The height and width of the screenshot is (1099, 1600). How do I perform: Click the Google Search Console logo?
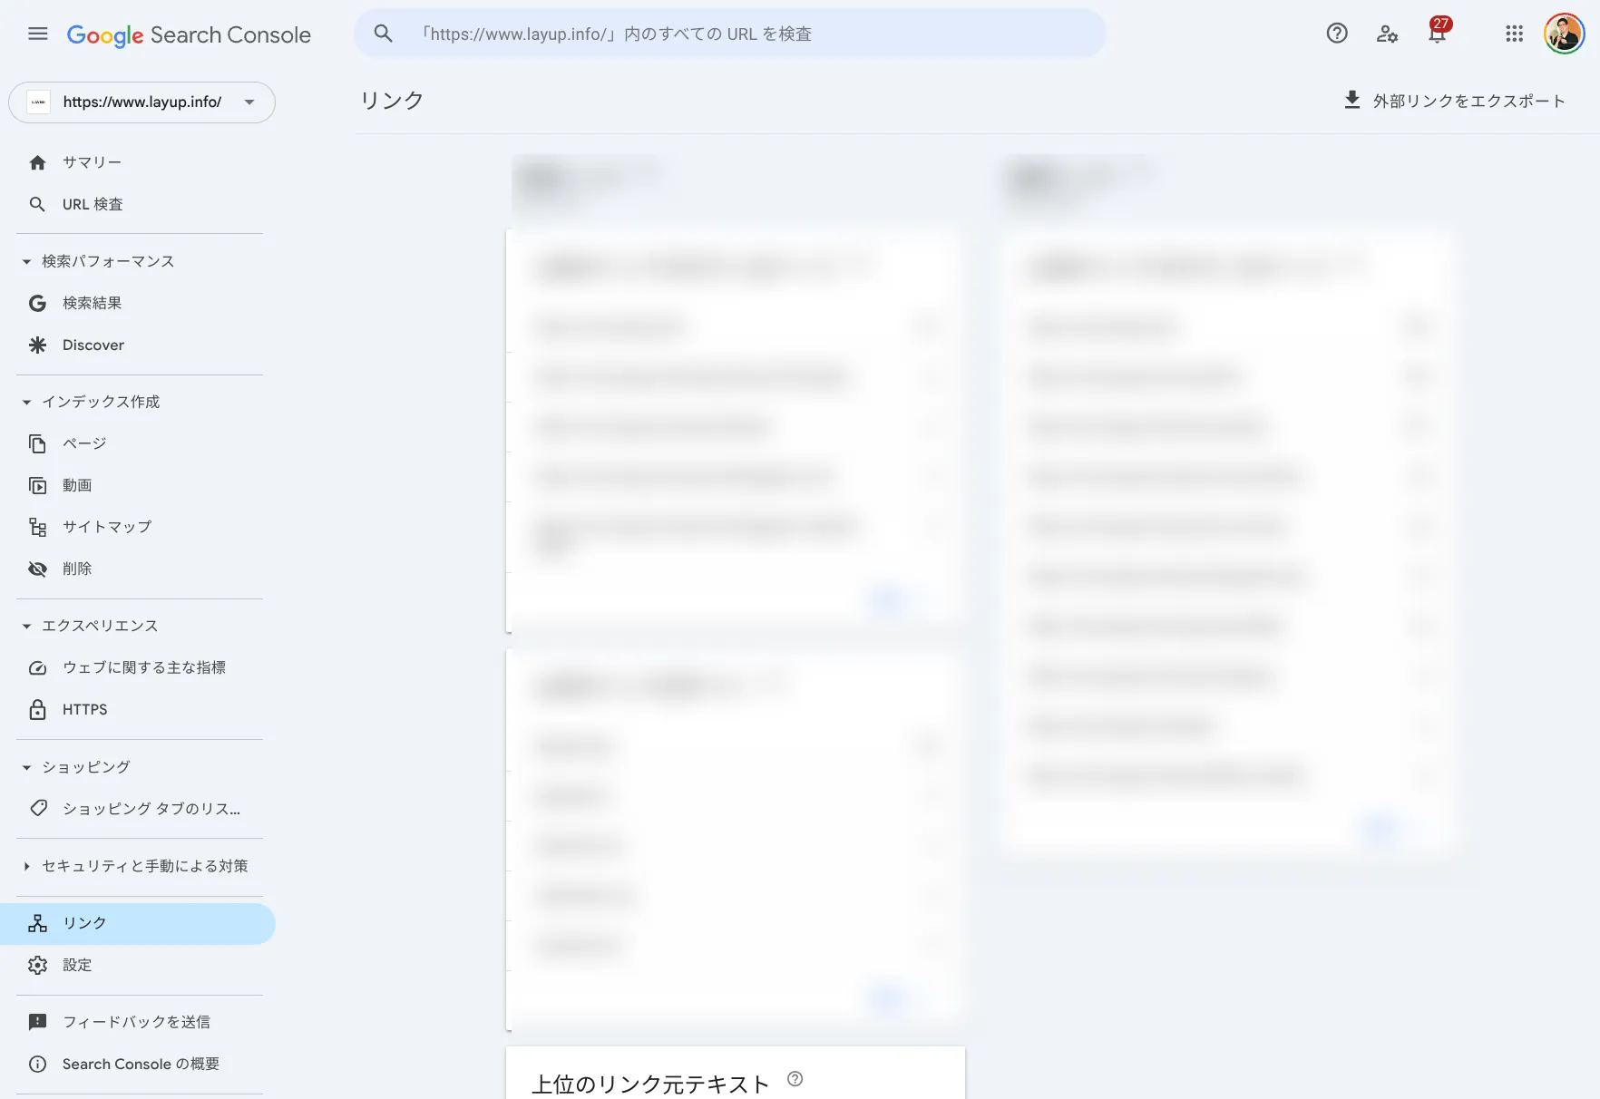189,34
